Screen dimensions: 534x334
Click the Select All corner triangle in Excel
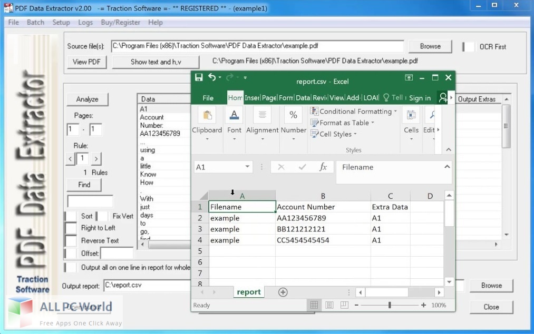tap(203, 196)
